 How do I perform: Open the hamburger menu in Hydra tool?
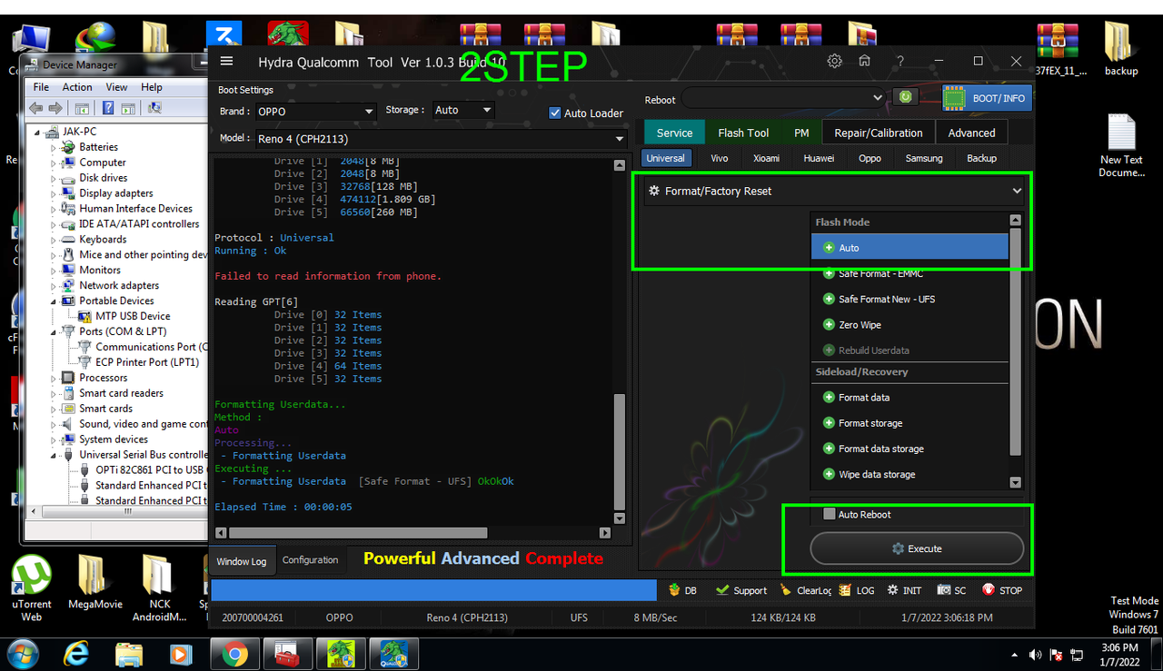coord(227,62)
